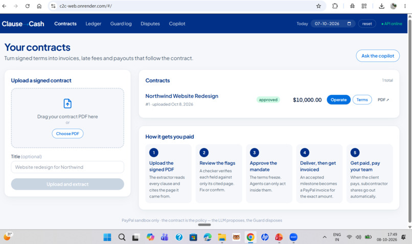Show hidden system tray icons chevron
The height and width of the screenshot is (244, 412).
tap(325, 237)
